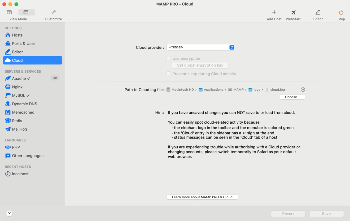The width and height of the screenshot is (350, 221).
Task: Open help question mark button
Action: coord(9,213)
